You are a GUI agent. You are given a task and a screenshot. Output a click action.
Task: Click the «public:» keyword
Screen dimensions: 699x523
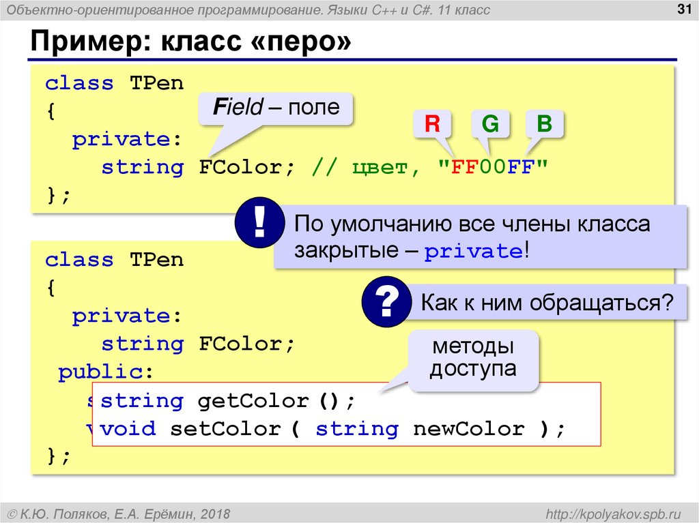[106, 372]
